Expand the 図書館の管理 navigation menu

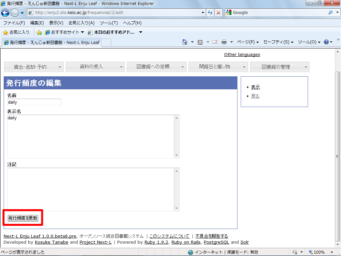click(x=280, y=67)
